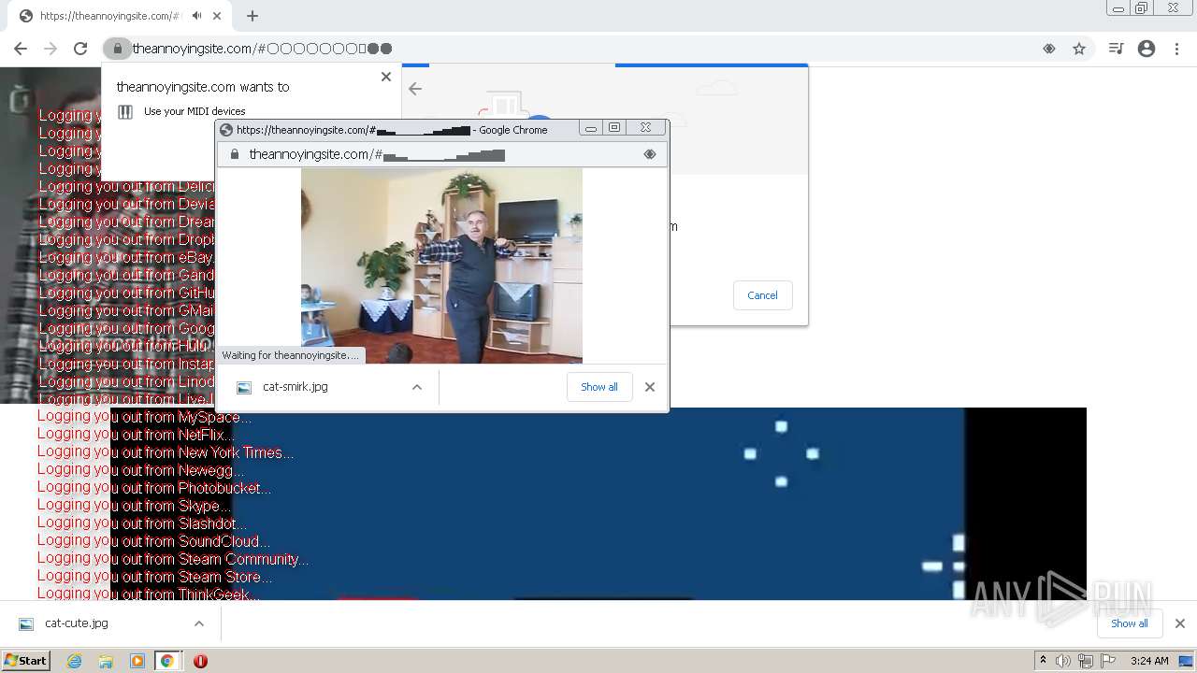The height and width of the screenshot is (673, 1197).
Task: Click 'Logging you out from Steam Store...' text
Action: 155,577
